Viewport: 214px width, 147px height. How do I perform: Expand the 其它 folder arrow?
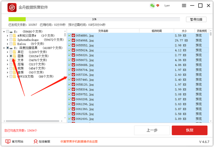[7, 52]
